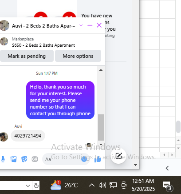
Task: Open the network status icon
Action: coord(113,185)
